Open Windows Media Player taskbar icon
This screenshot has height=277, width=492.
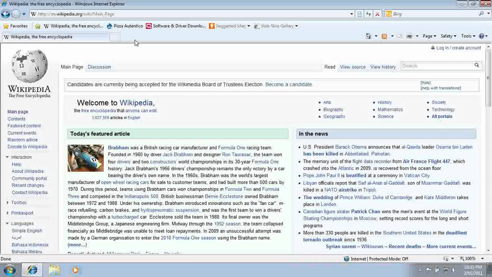pyautogui.click(x=75, y=270)
